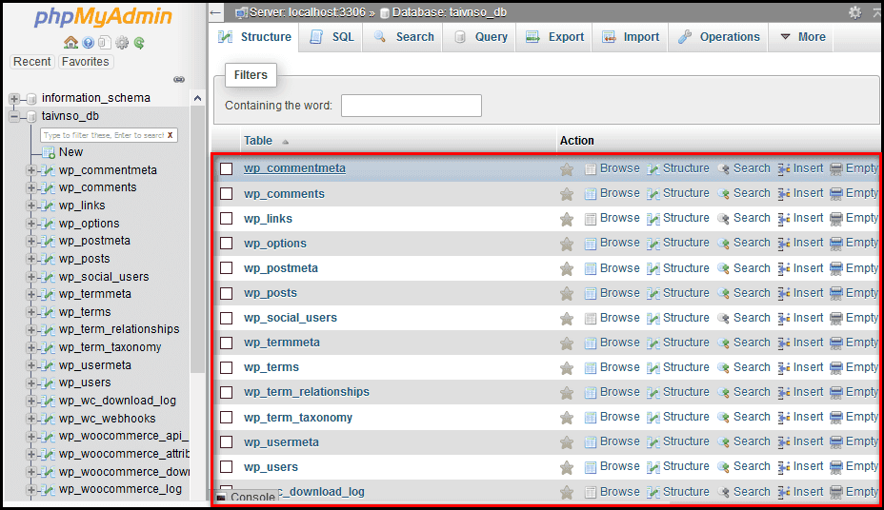Click Structure icon for wp_options row
The image size is (884, 510).
tap(653, 244)
